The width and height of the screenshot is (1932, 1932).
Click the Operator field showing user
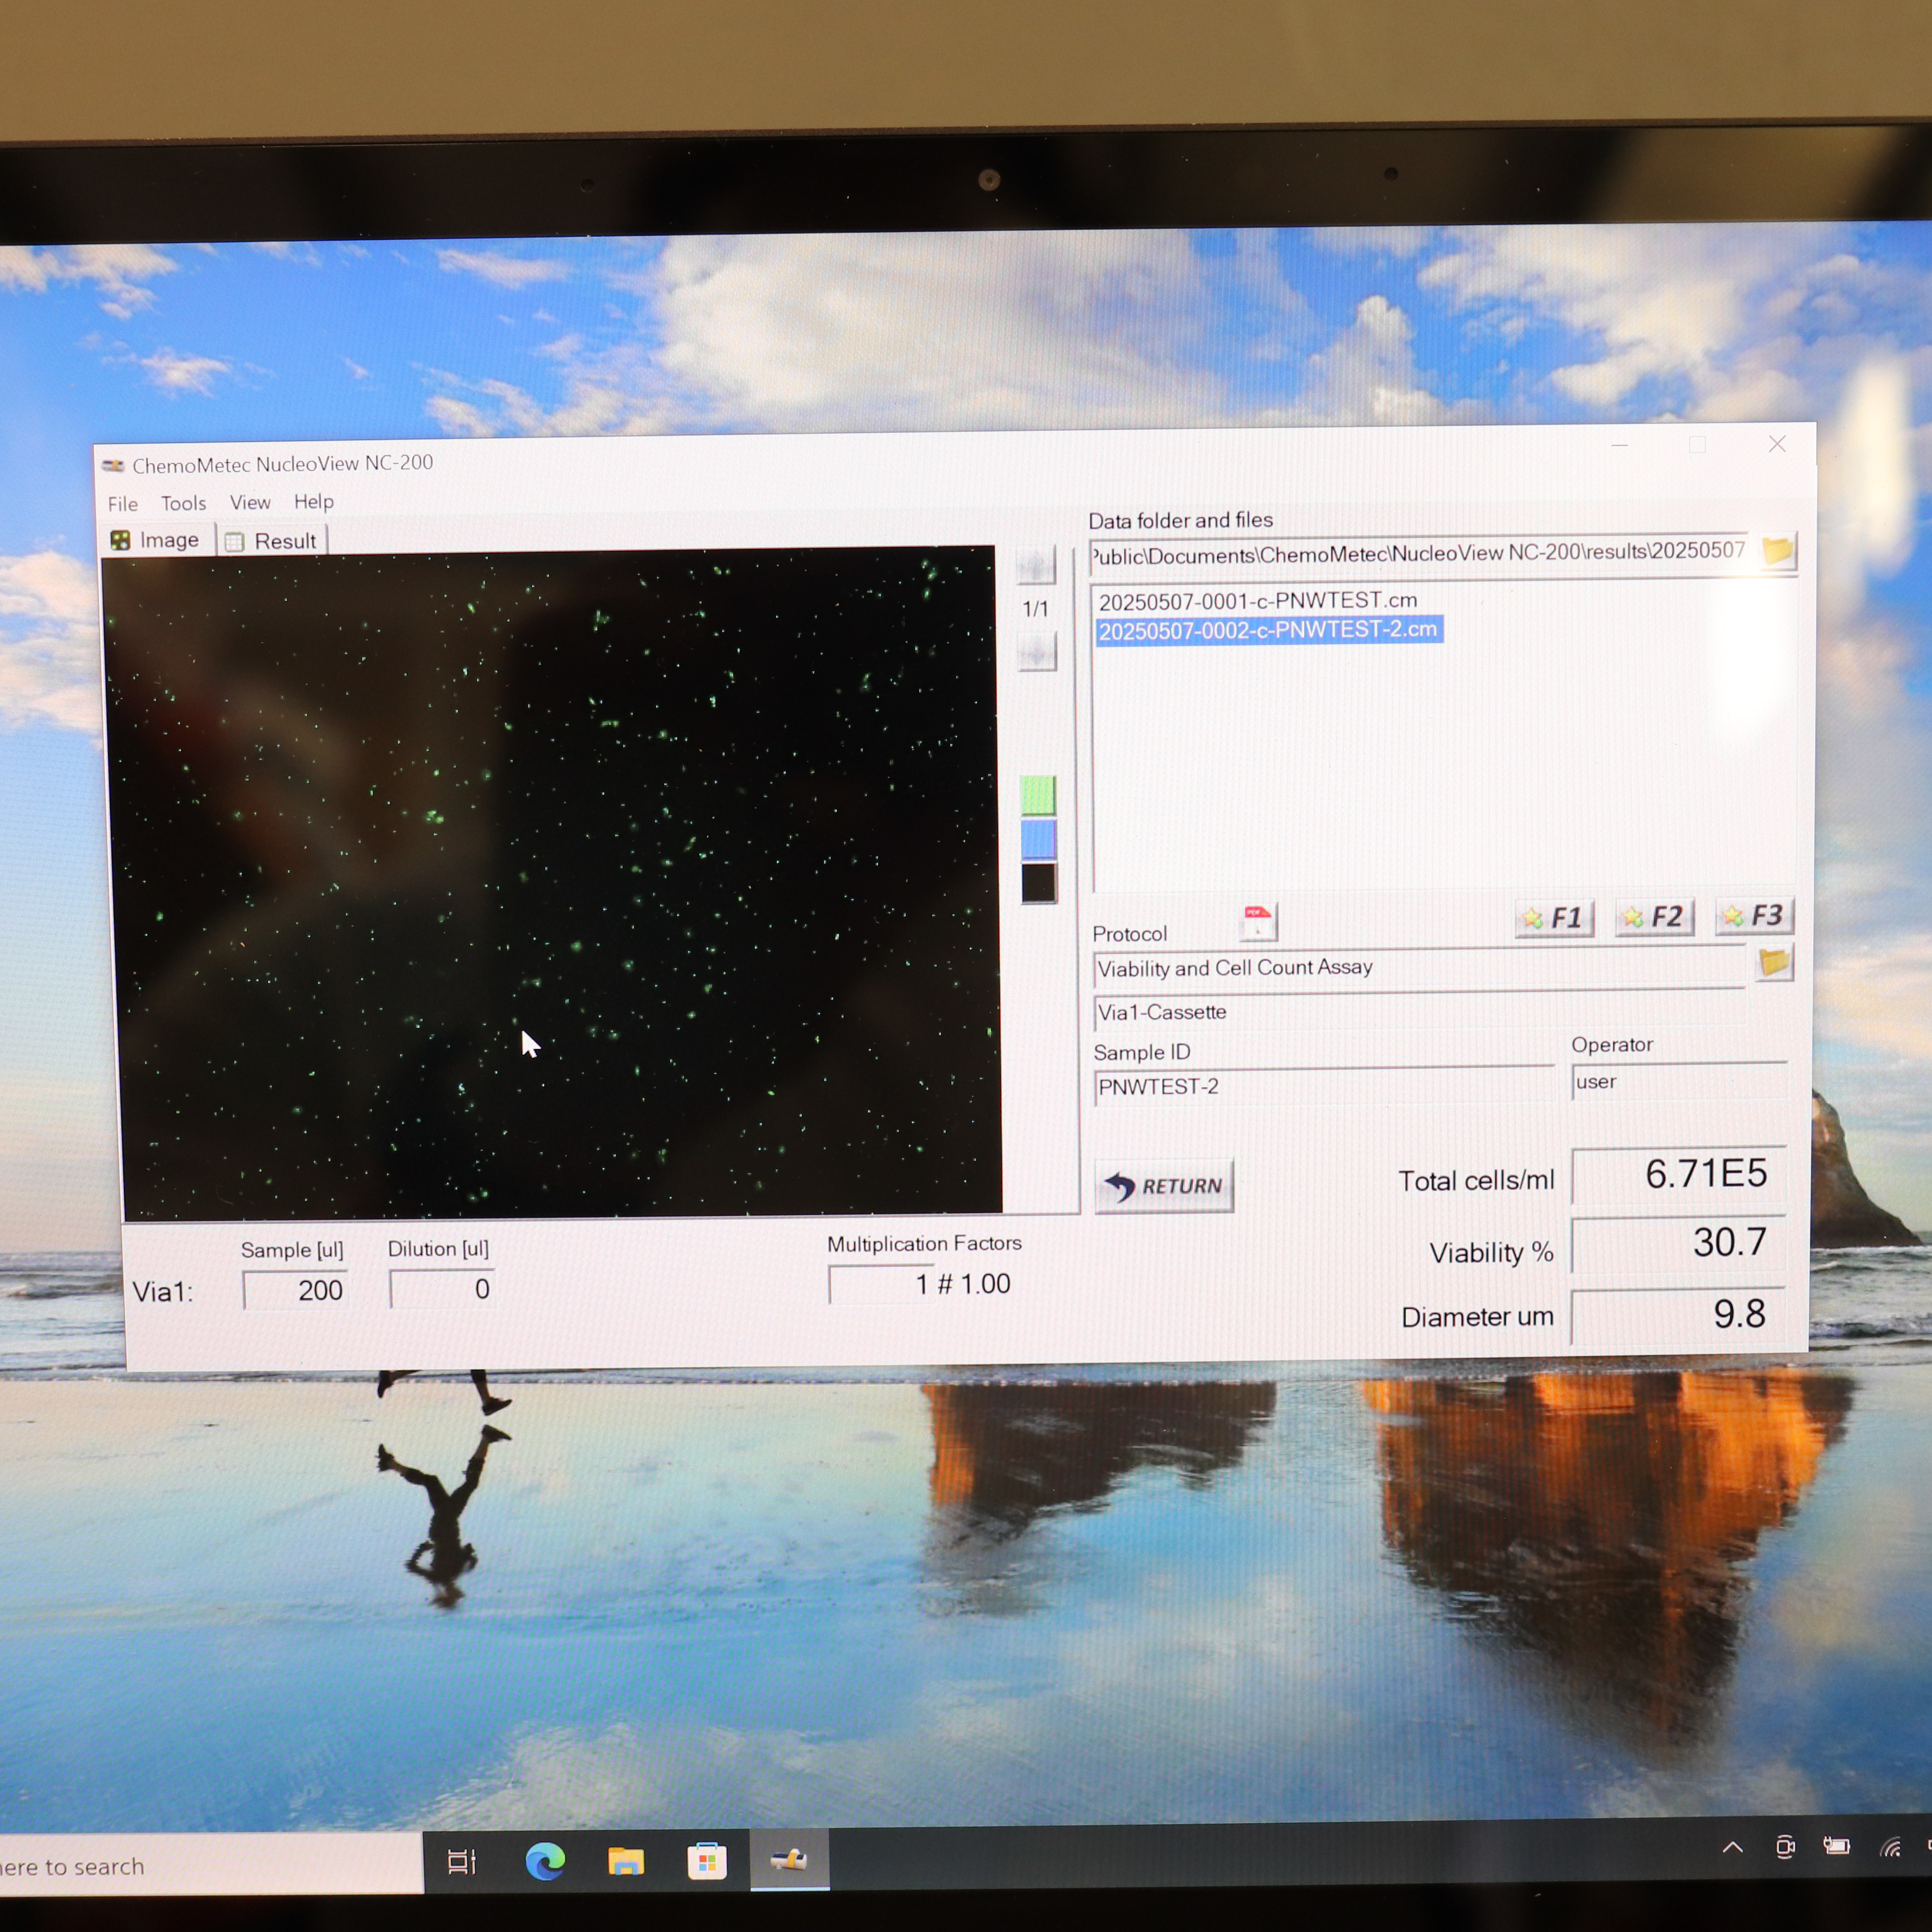[x=1678, y=1081]
